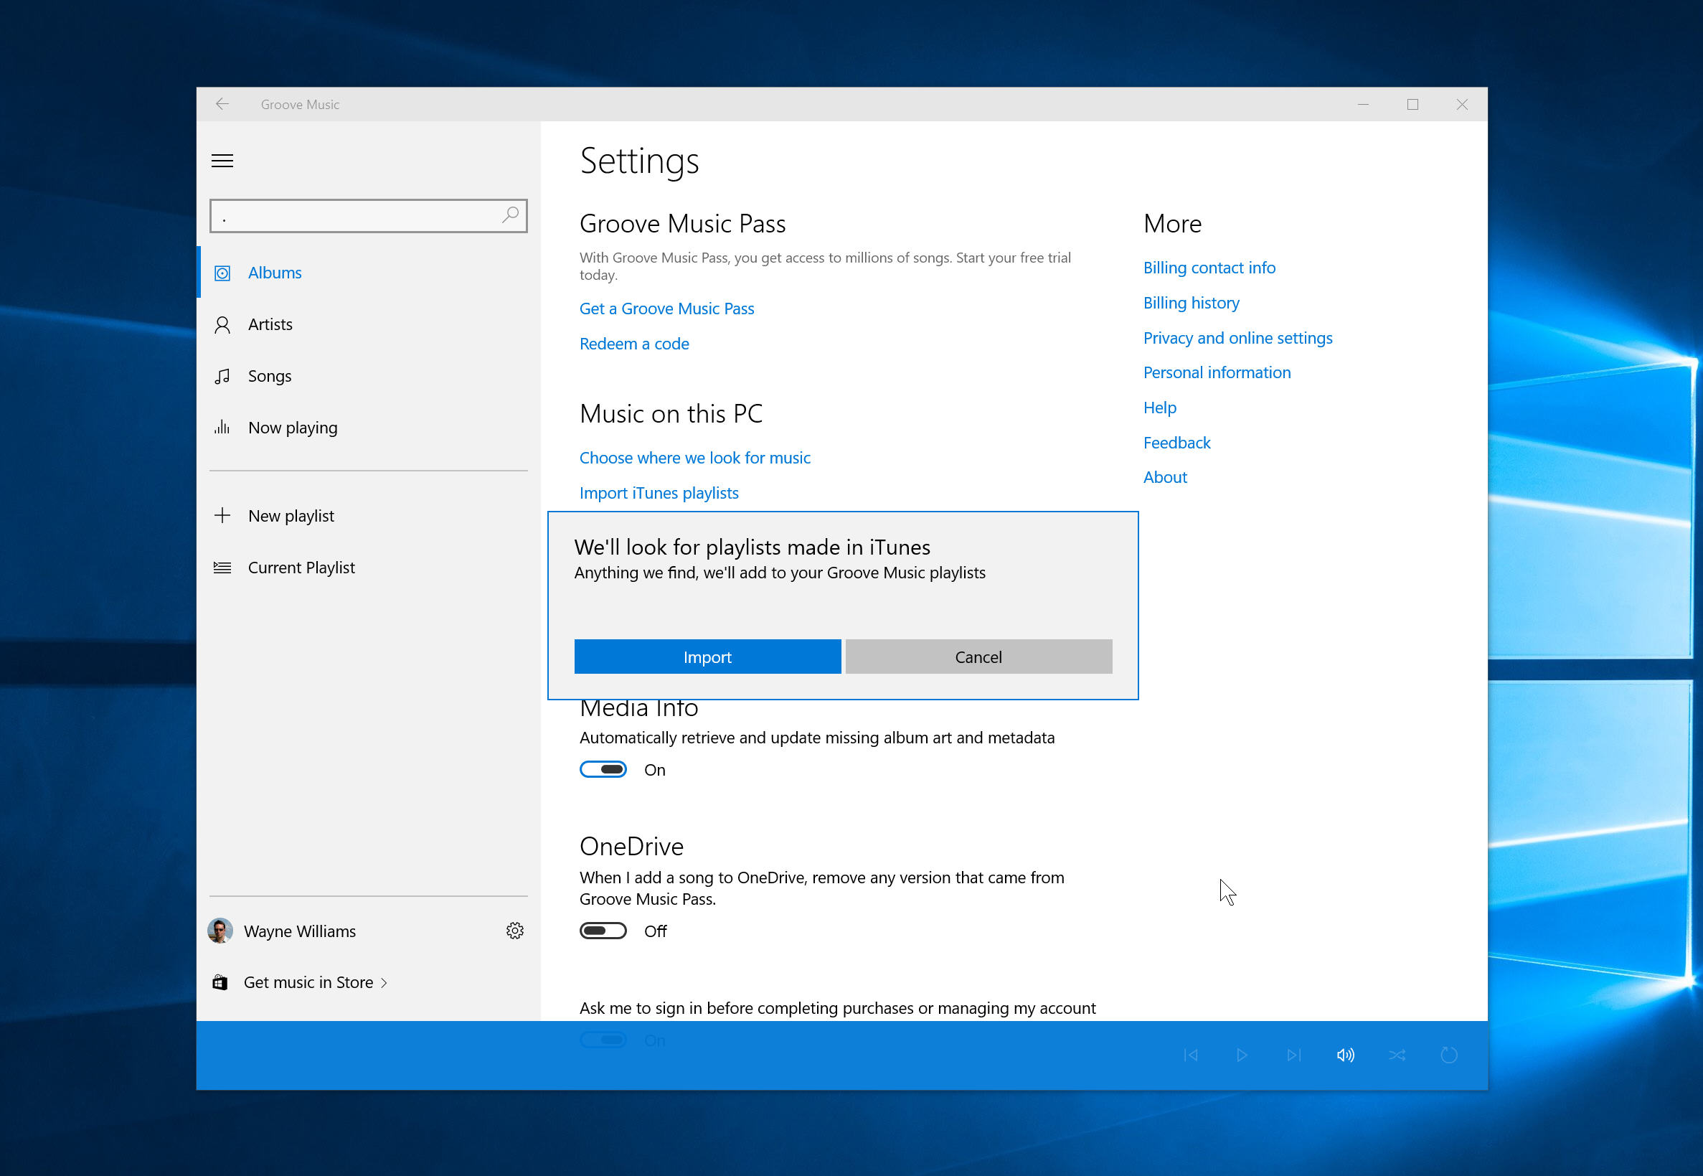The height and width of the screenshot is (1176, 1703).
Task: Click the Songs music note icon
Action: click(222, 377)
